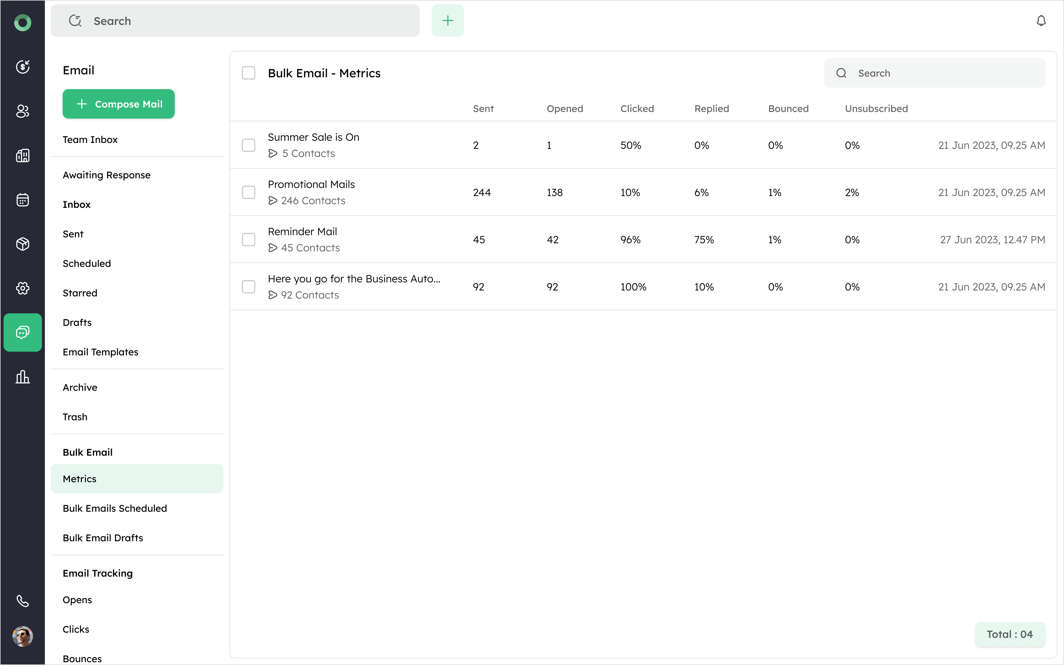Open the companies building icon
The image size is (1064, 665).
[x=22, y=155]
